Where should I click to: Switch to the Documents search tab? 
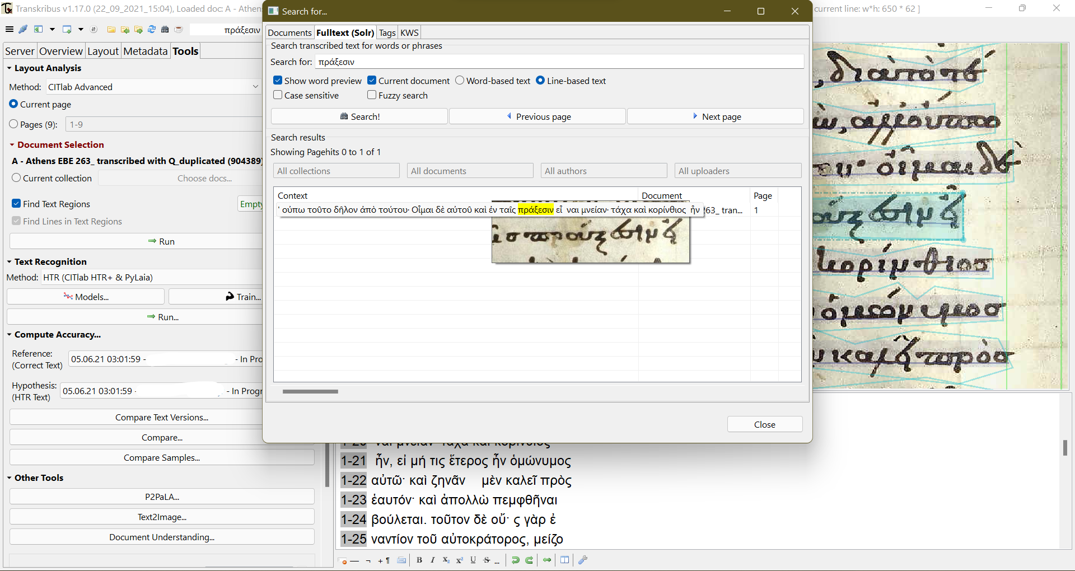(x=289, y=33)
